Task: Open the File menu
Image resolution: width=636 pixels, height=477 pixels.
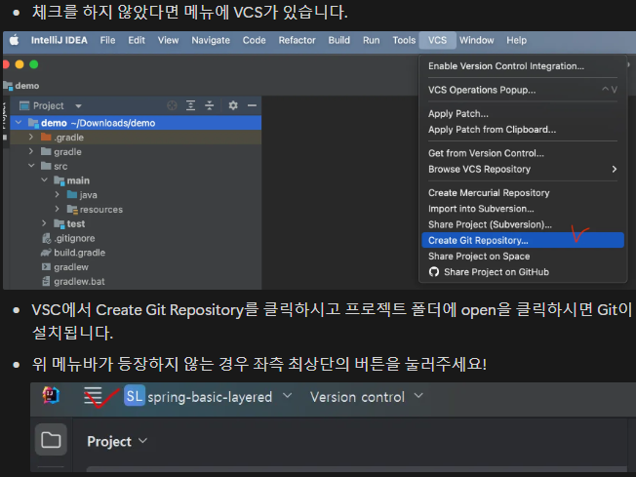Action: coord(107,40)
